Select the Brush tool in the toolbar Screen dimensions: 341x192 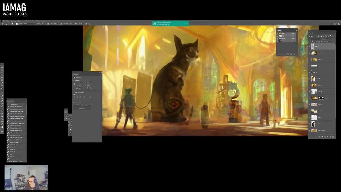2,88
